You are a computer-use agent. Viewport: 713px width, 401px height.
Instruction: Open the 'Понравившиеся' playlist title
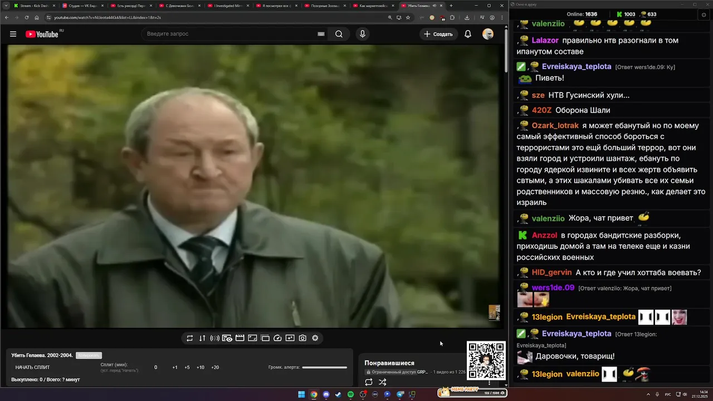pyautogui.click(x=389, y=363)
